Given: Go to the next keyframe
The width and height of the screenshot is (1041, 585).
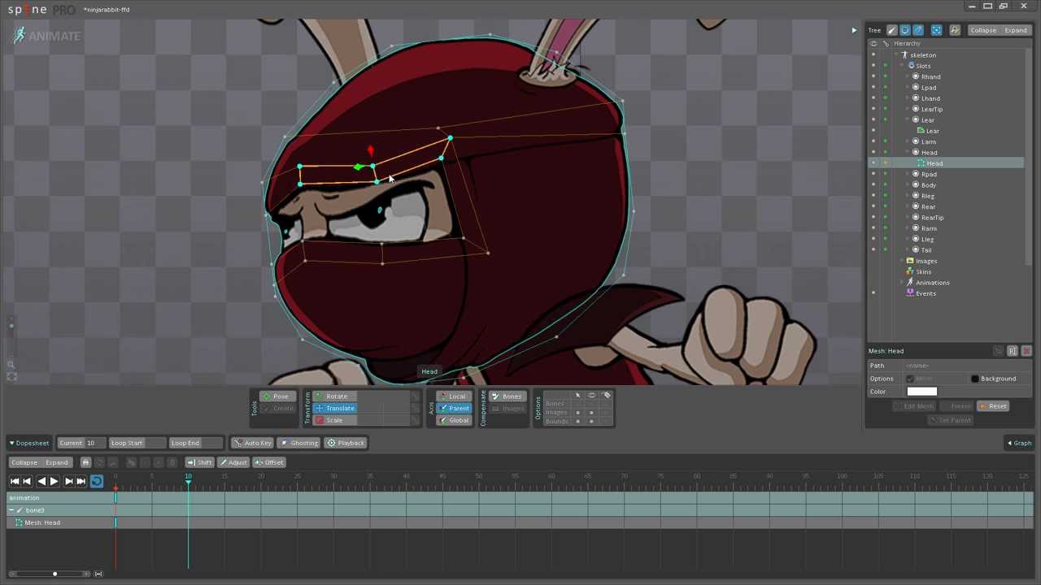Looking at the screenshot, I should [69, 481].
